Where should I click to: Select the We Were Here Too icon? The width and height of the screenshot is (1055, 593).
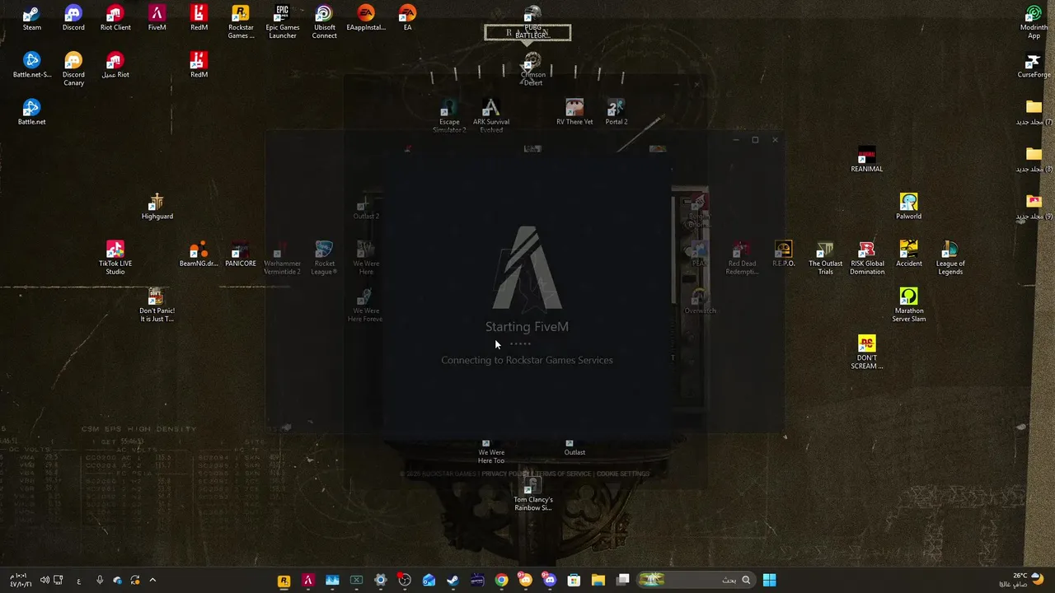pos(491,451)
